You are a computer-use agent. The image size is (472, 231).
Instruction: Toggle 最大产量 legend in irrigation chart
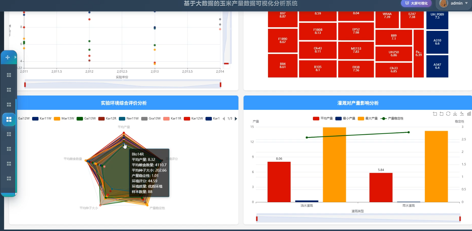(x=368, y=118)
